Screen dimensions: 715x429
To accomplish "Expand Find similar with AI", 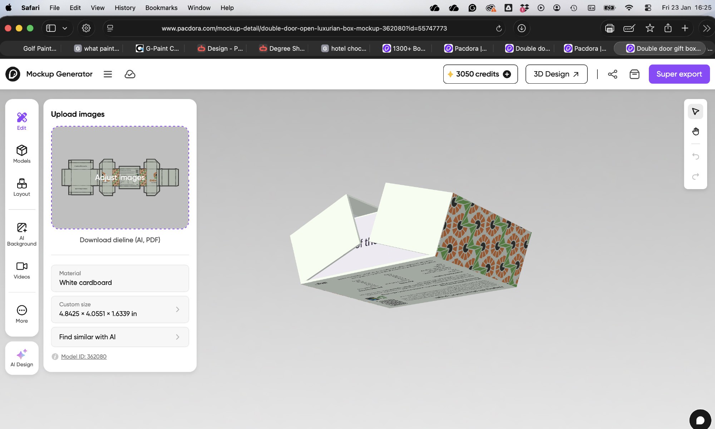I will pyautogui.click(x=120, y=337).
